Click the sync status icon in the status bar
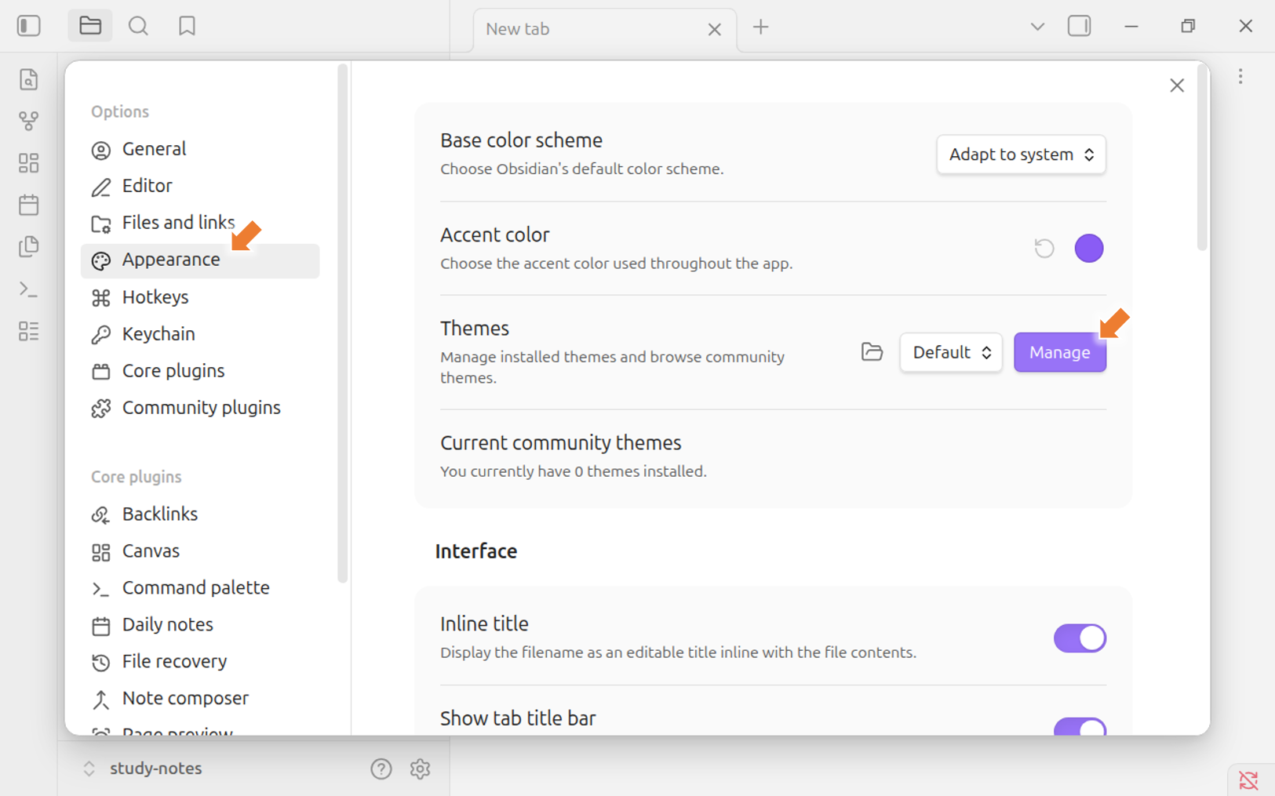The width and height of the screenshot is (1275, 796). tap(1248, 780)
